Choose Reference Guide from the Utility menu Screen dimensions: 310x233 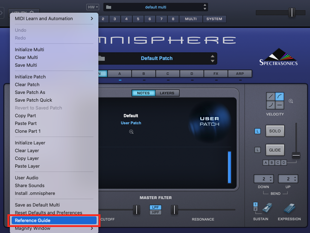54,220
